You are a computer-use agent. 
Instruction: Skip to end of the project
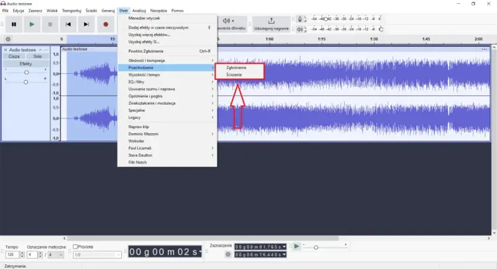(86, 24)
